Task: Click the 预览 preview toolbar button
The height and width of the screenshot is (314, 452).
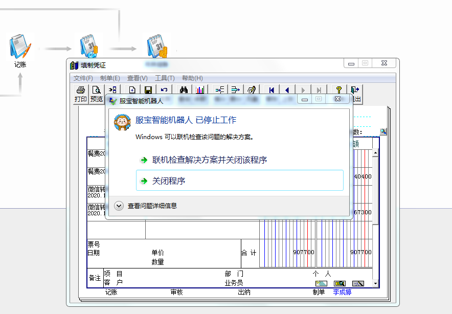Action: 96,94
